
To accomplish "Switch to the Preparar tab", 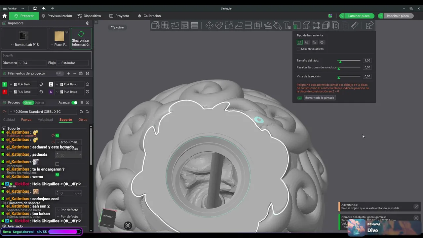I will (24, 16).
